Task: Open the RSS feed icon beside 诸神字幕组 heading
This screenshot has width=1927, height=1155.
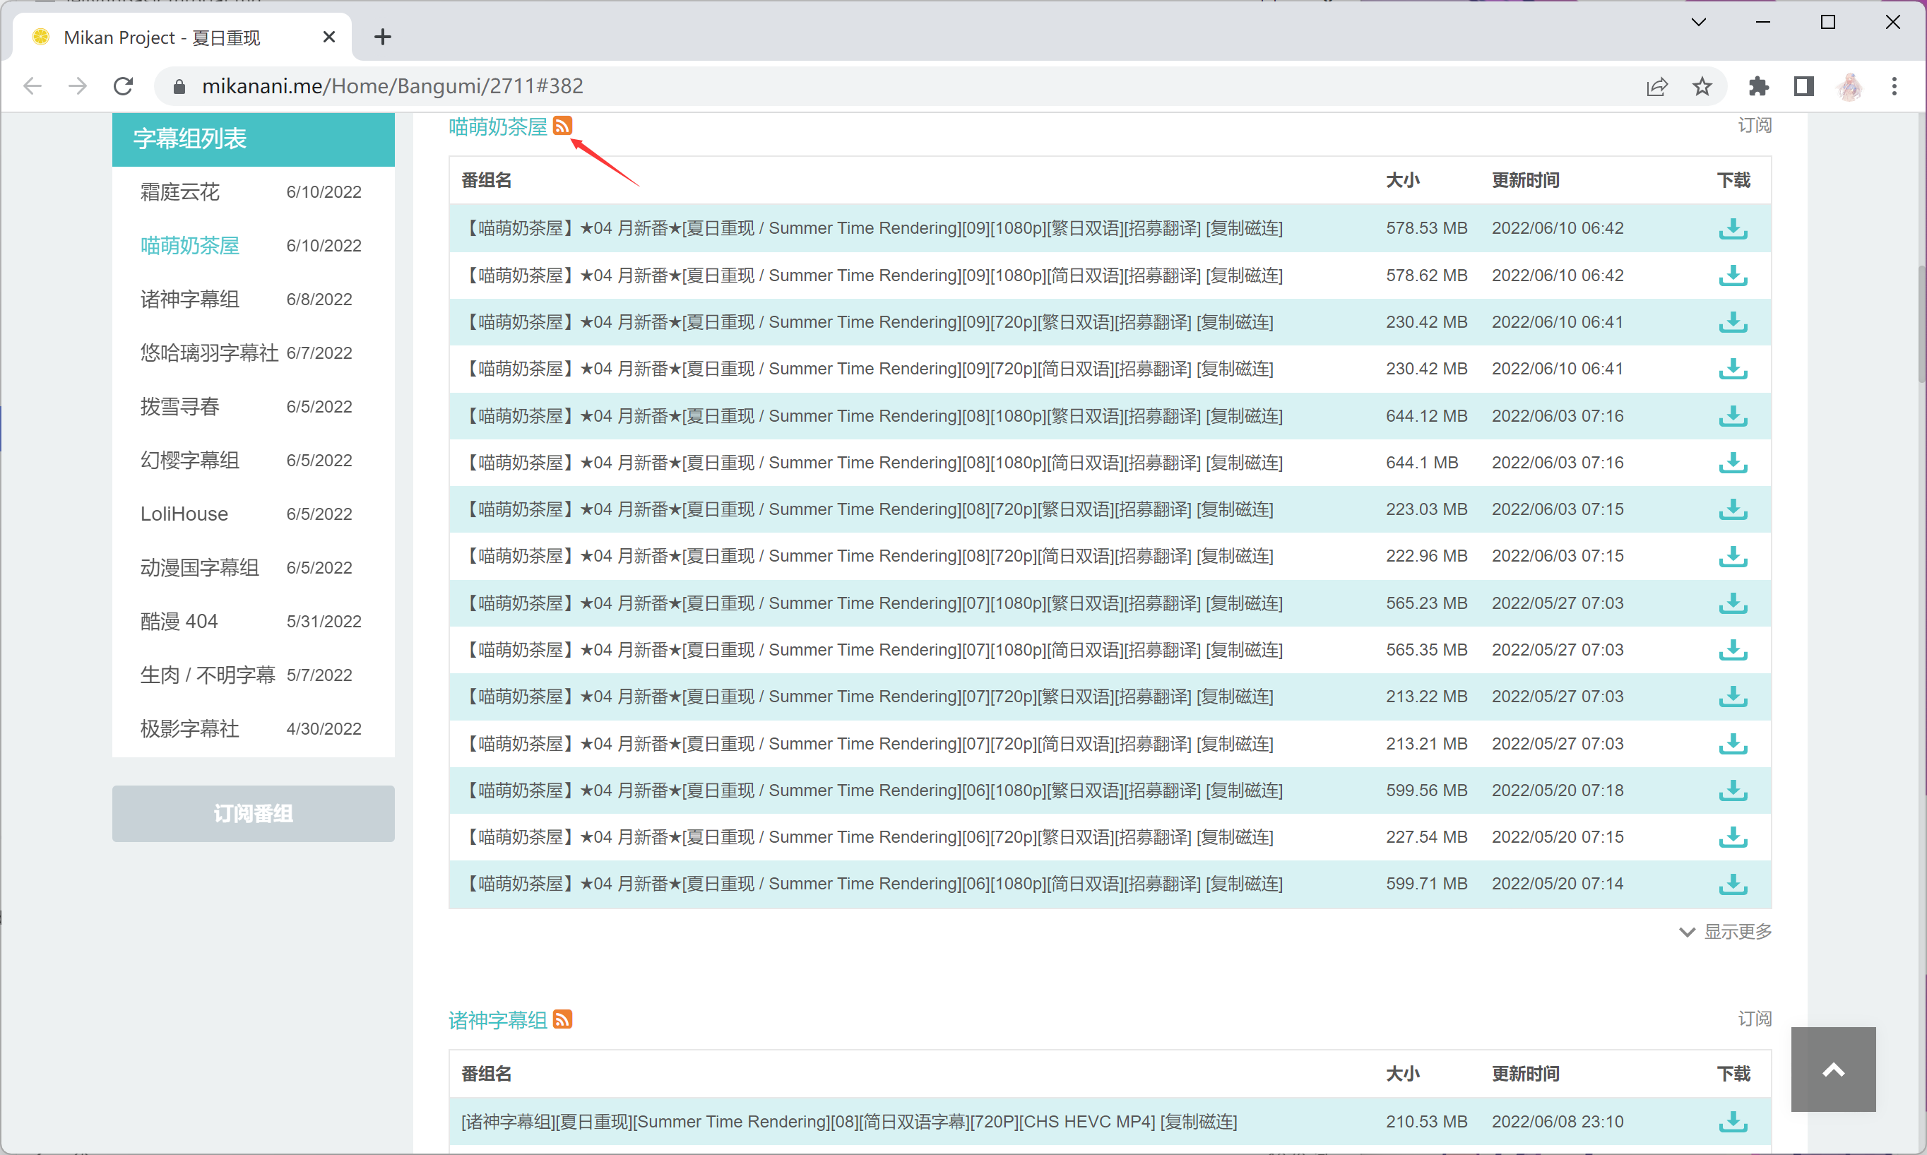Action: [562, 1019]
